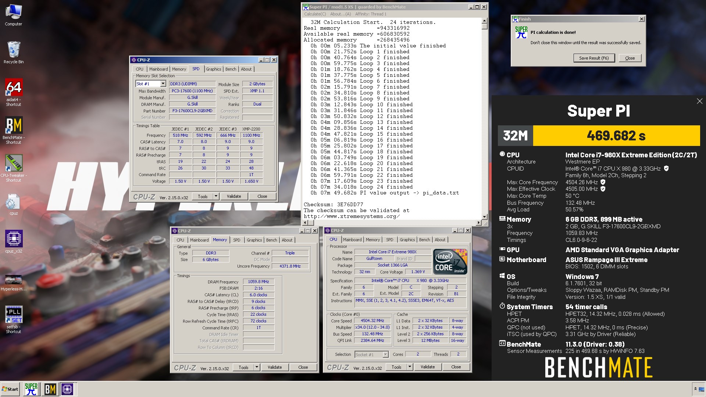Click the Core Speed value 4504.32 MHz
Viewport: 706px width, 397px height.
pos(372,321)
